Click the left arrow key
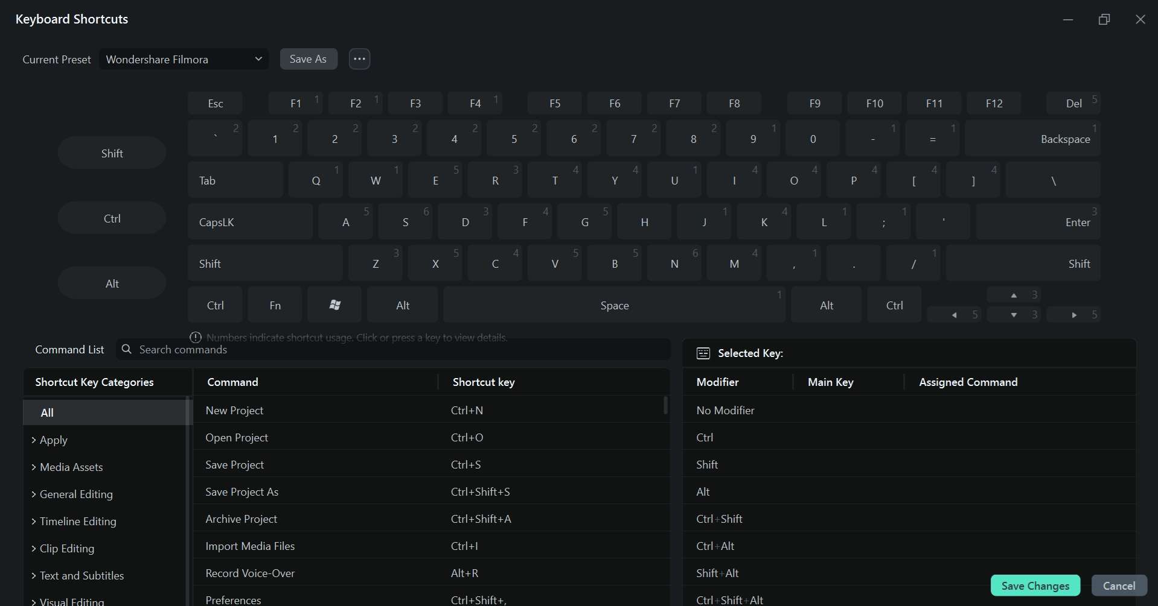This screenshot has height=606, width=1158. click(x=954, y=315)
